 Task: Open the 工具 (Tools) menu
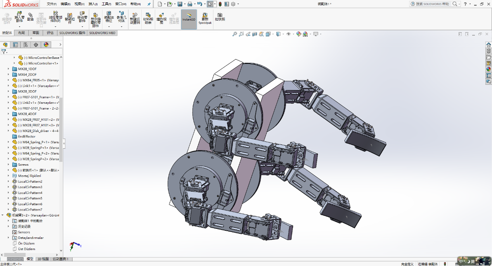pyautogui.click(x=106, y=4)
